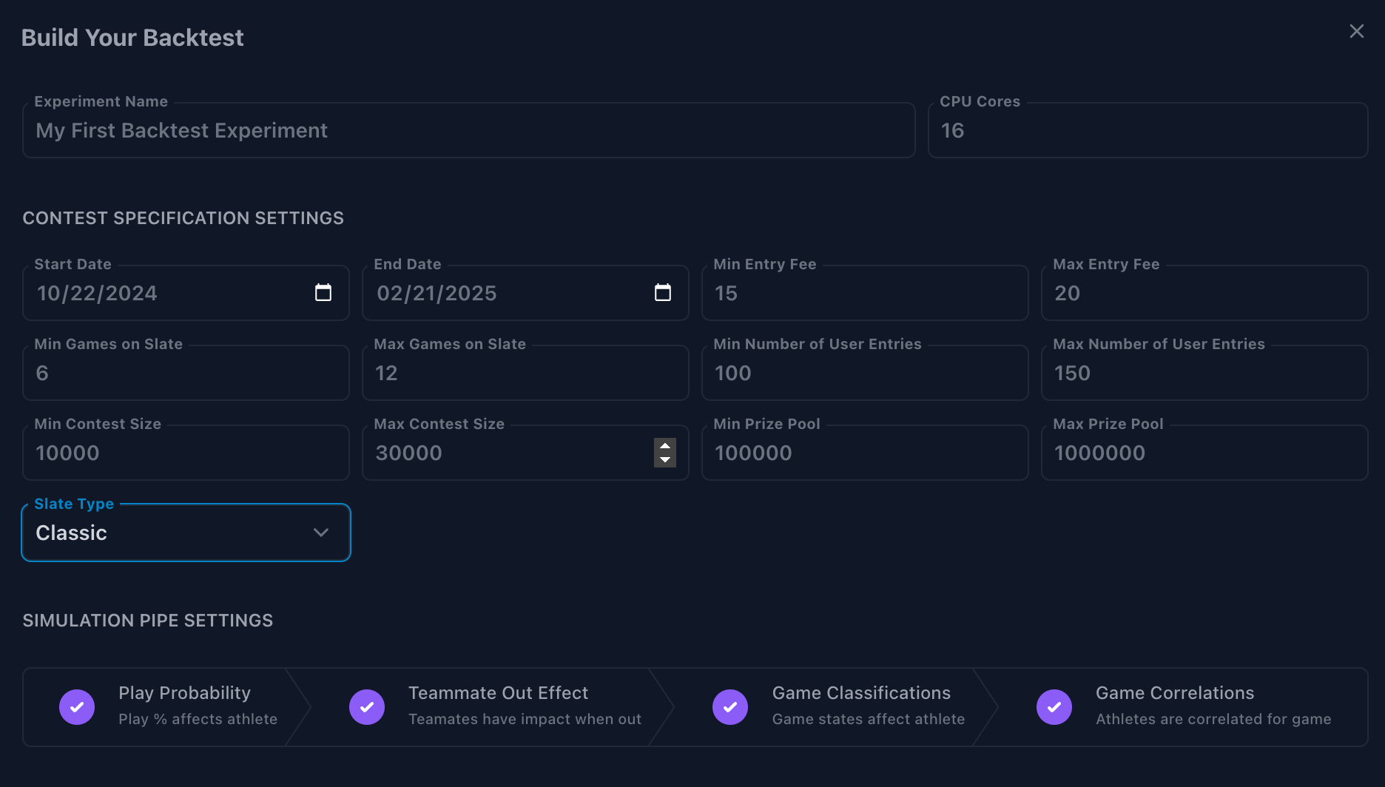
Task: Increment Max Contest Size with up arrow
Action: [665, 446]
